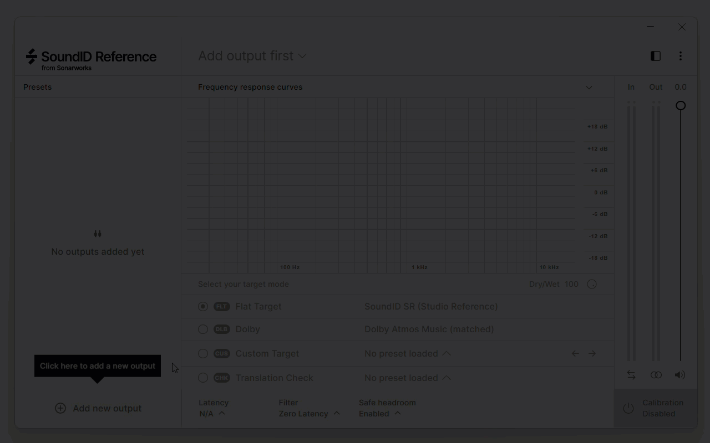Toggle the mono linked-circles icon
This screenshot has height=443, width=710.
pos(656,375)
